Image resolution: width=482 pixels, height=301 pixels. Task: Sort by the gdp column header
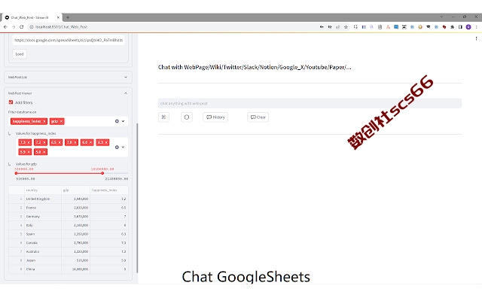point(75,190)
